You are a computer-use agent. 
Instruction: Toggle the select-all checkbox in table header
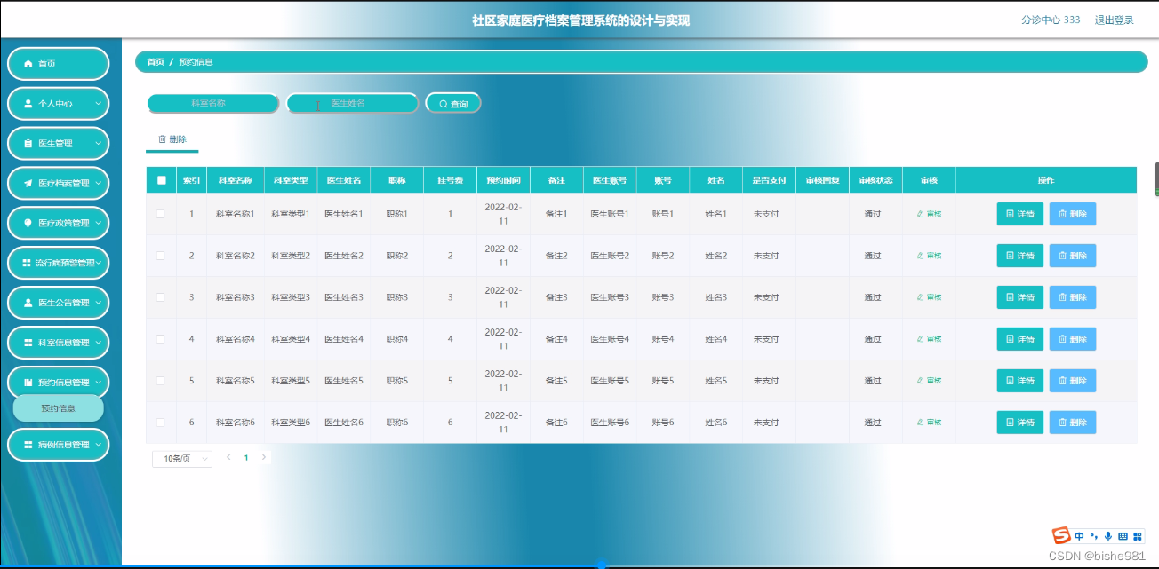coord(160,179)
